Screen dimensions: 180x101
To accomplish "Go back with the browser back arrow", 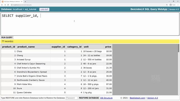I will coord(2,5).
